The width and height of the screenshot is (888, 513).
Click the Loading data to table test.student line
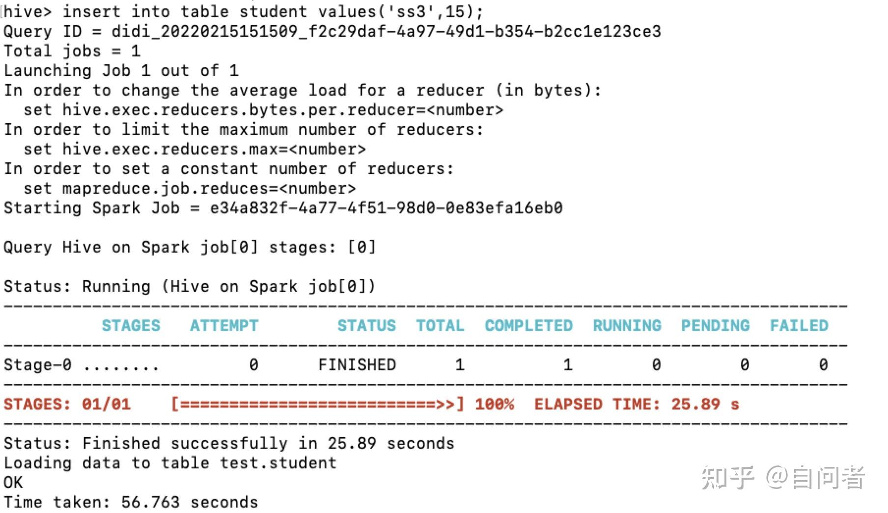click(x=170, y=463)
